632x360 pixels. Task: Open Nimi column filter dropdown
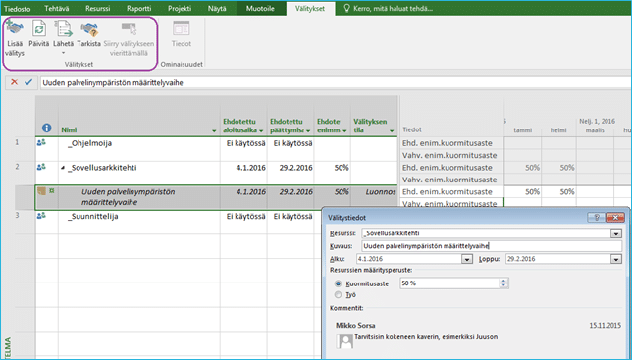214,130
